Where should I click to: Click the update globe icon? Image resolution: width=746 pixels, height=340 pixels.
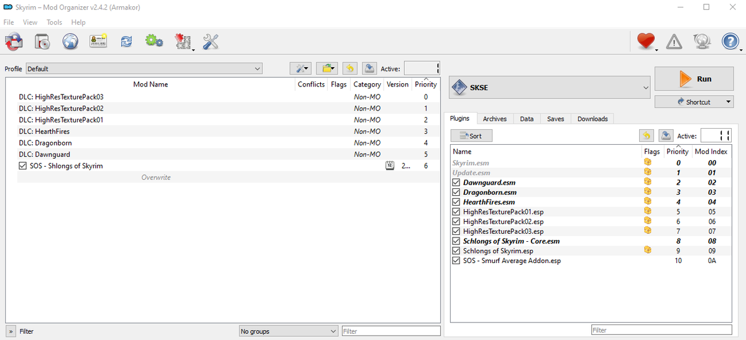pos(702,42)
